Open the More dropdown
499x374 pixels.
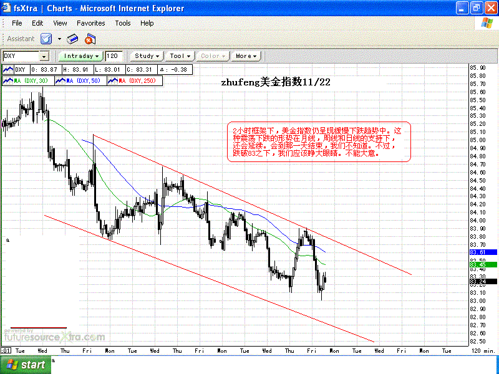click(x=246, y=56)
